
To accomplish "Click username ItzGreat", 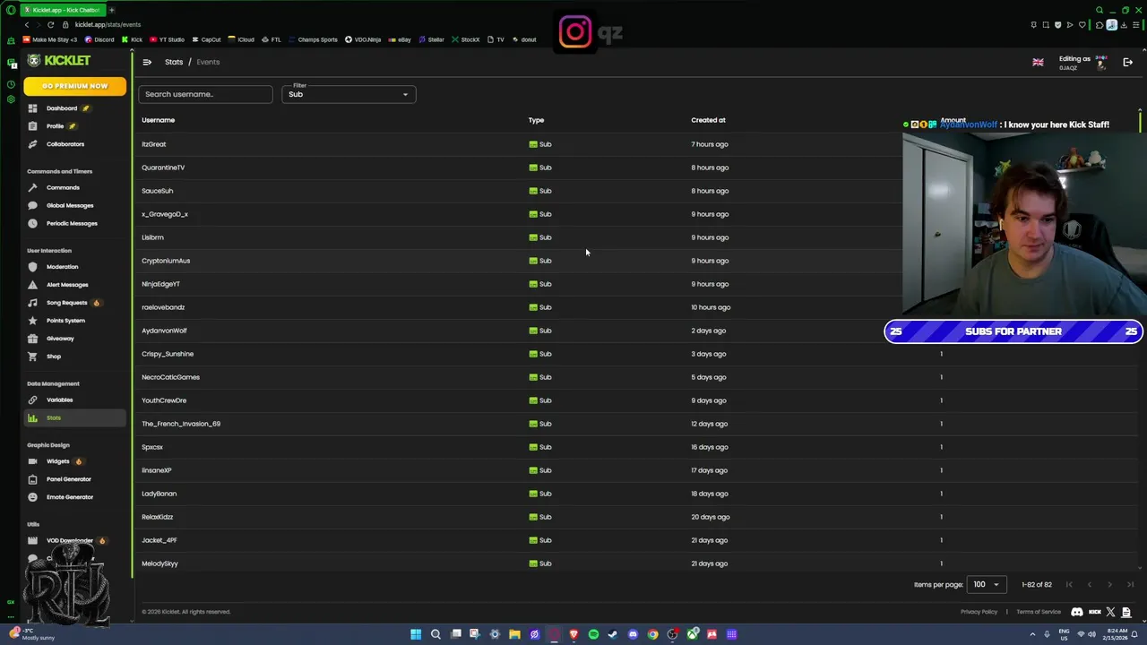I will click(x=153, y=144).
